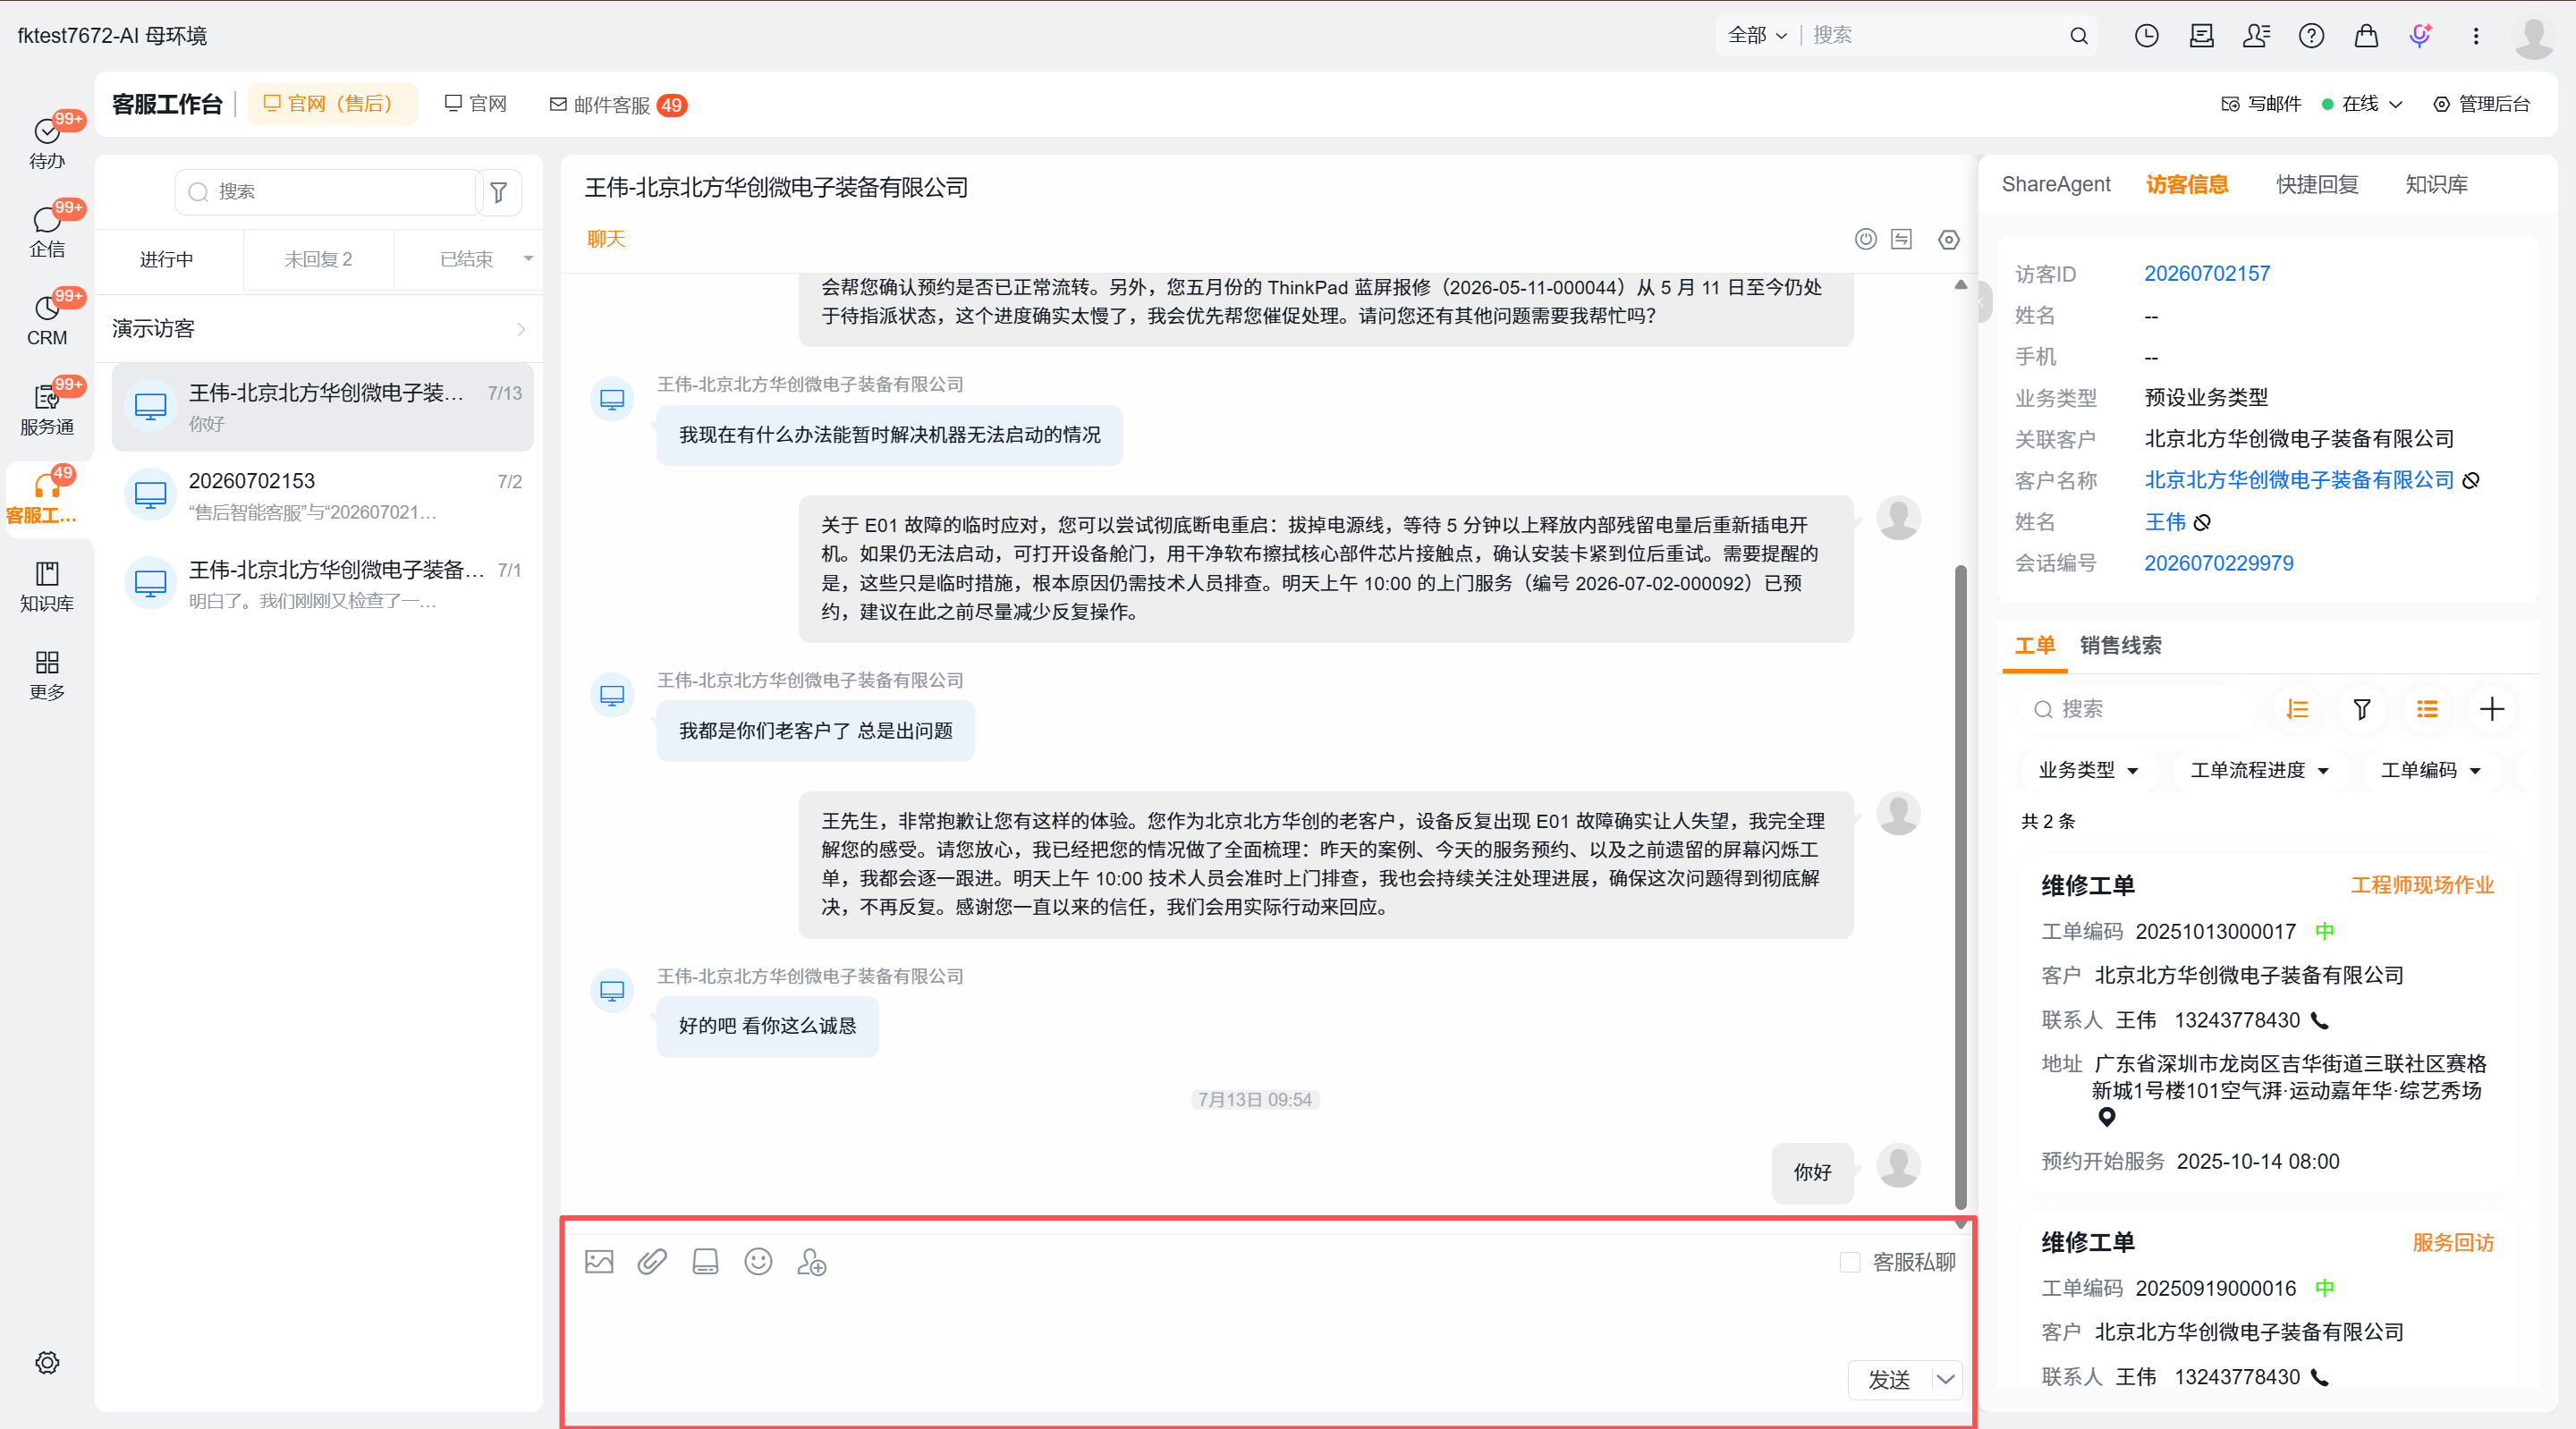Click the 发送 button

[x=1888, y=1380]
